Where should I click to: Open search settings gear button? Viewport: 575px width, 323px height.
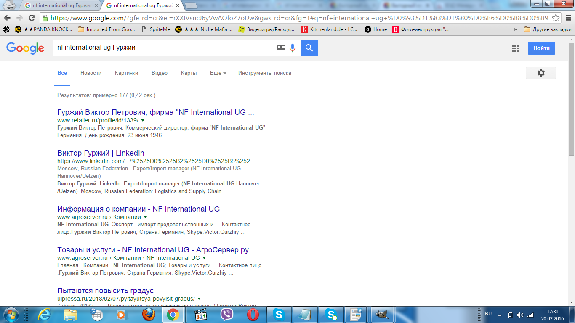541,73
